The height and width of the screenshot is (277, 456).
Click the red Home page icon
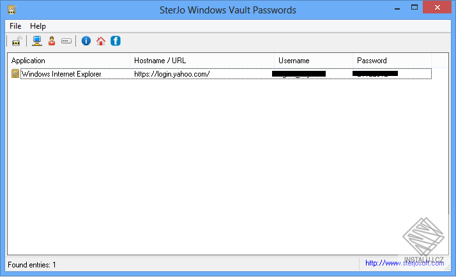[101, 41]
